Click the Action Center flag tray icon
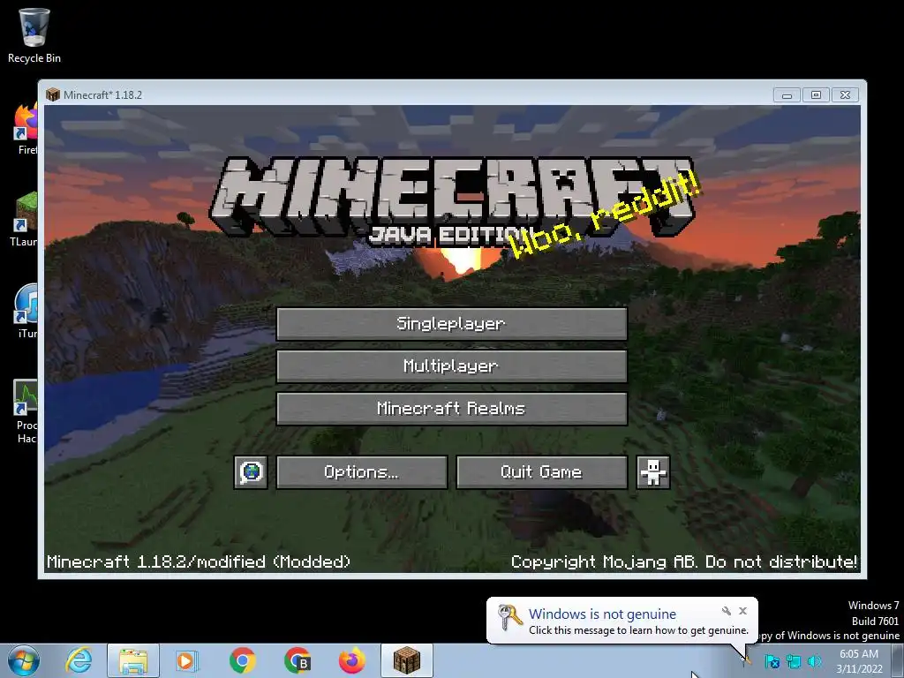 pyautogui.click(x=772, y=661)
